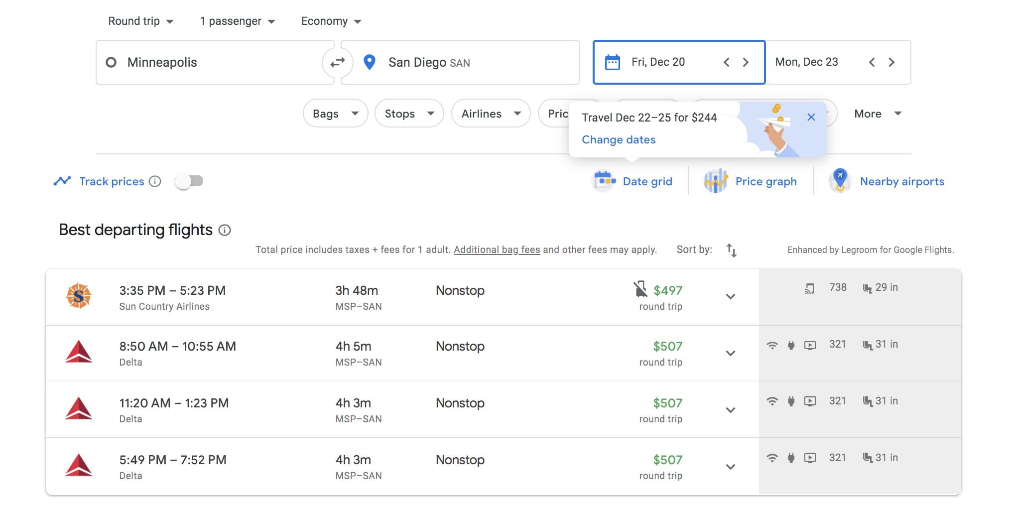
Task: Click the Change dates link
Action: [619, 140]
